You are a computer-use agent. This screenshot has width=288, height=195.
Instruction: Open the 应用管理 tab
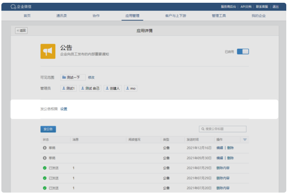tap(132, 16)
